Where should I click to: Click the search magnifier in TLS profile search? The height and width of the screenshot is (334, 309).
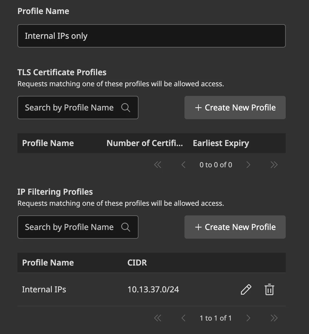pos(126,108)
